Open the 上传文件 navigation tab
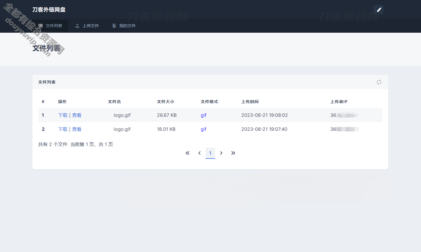 coord(87,26)
